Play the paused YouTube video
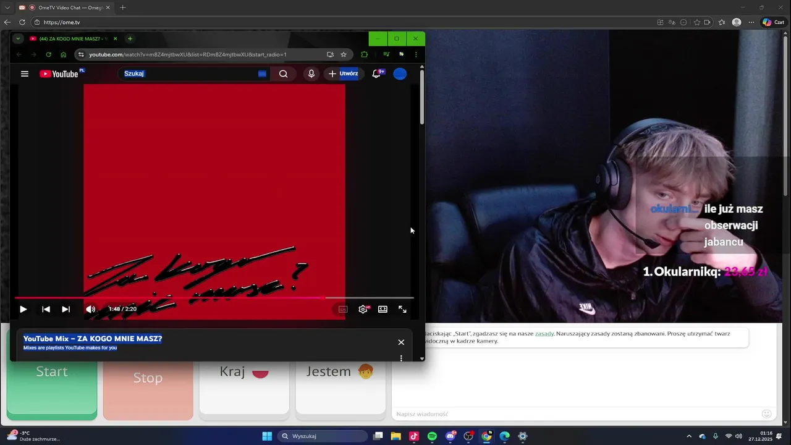The width and height of the screenshot is (791, 445). (x=23, y=309)
